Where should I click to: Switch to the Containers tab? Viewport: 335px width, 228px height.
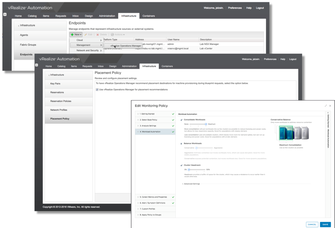tap(167, 66)
